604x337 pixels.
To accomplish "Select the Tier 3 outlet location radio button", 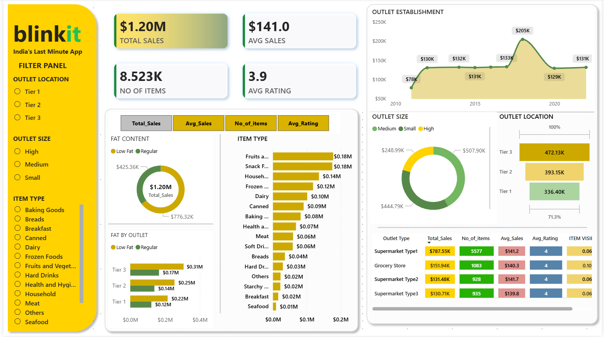I will 17,118.
